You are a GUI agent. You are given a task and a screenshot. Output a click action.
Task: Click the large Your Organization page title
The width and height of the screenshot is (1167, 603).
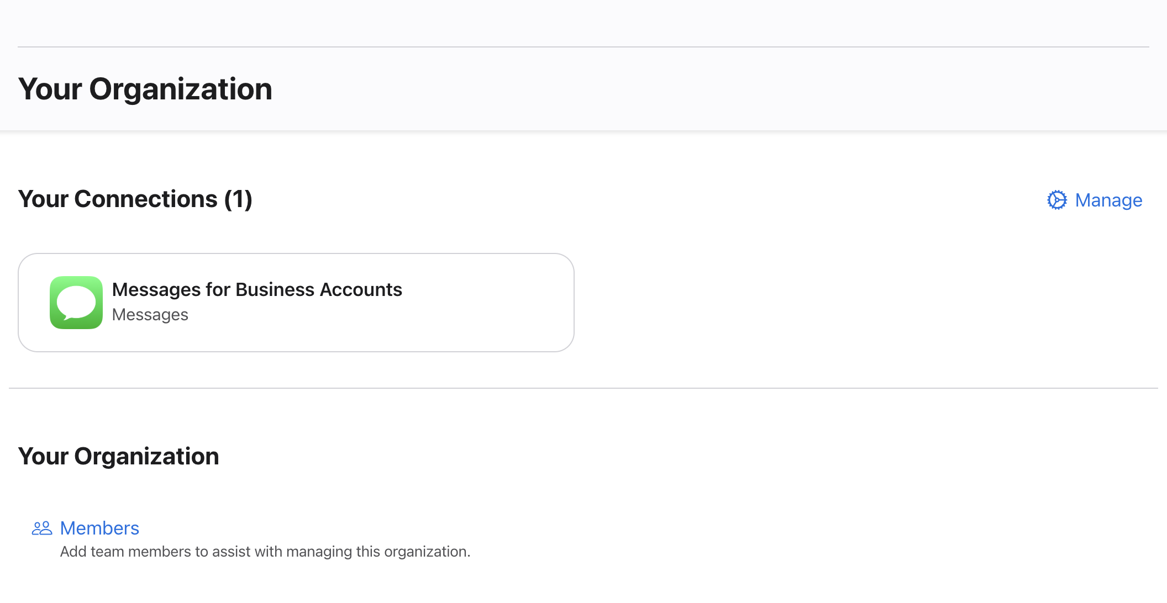tap(145, 89)
